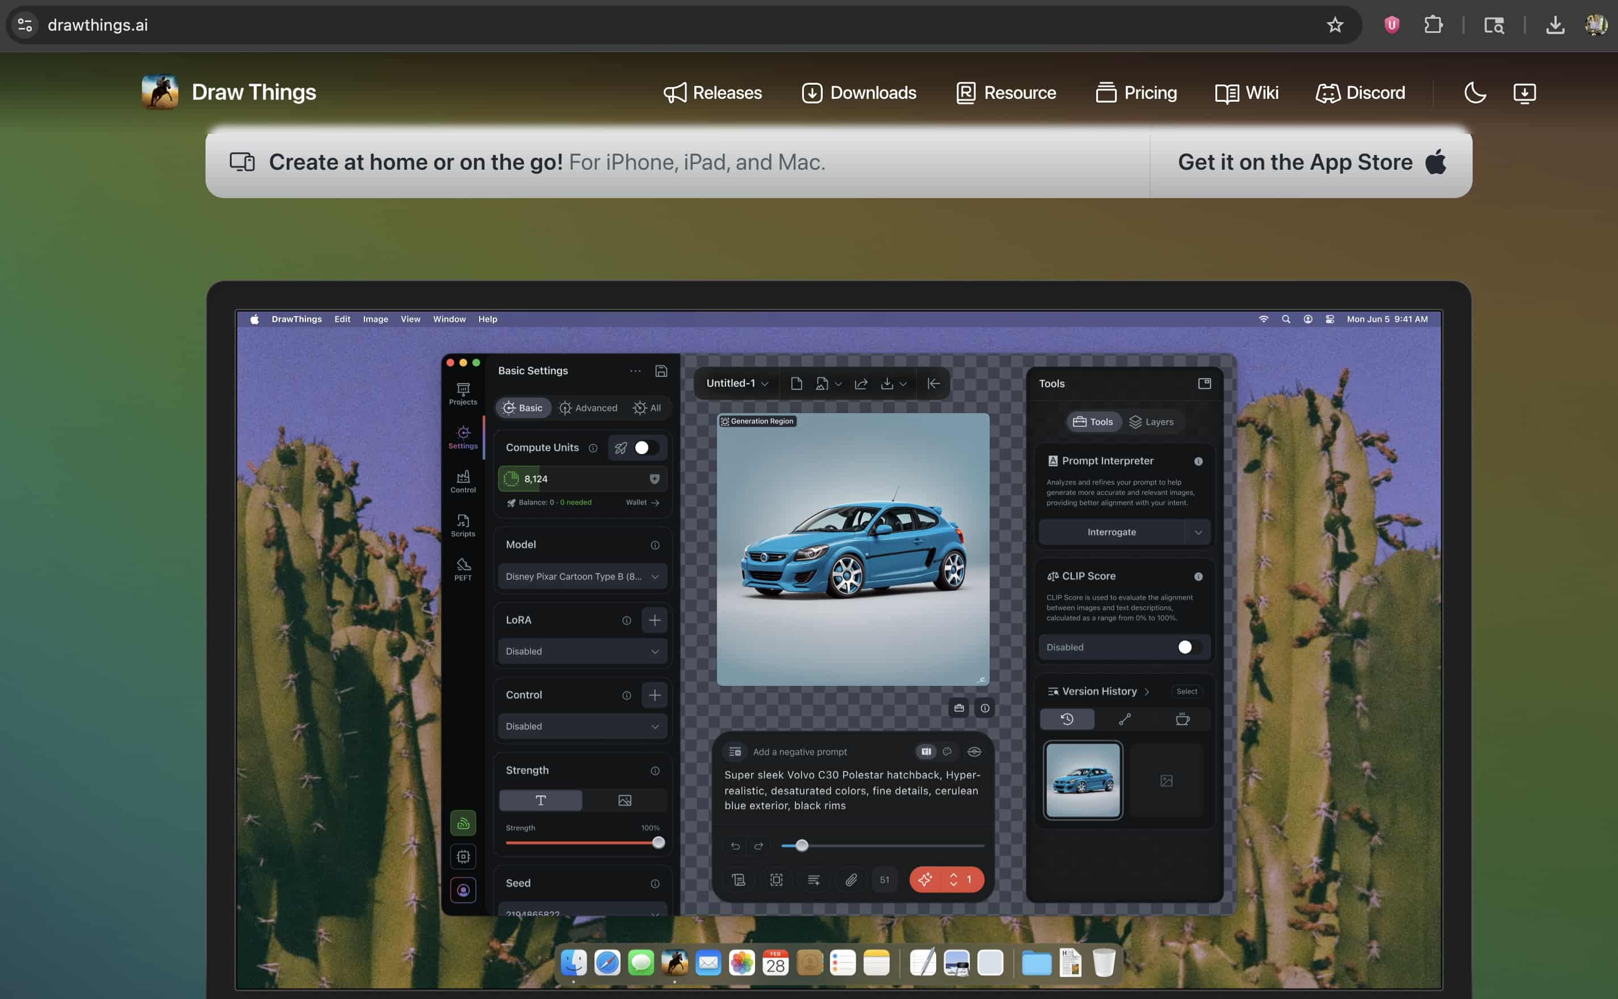Viewport: 1618px width, 999px height.
Task: Toggle dark mode with the moon icon
Action: (1474, 93)
